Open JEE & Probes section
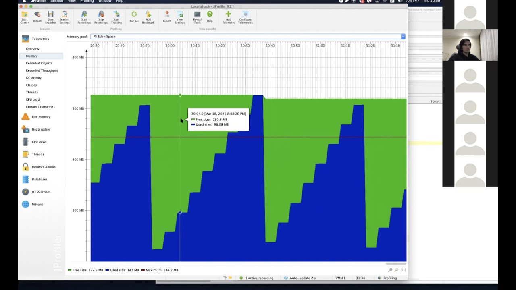The width and height of the screenshot is (516, 290). pyautogui.click(x=36, y=192)
